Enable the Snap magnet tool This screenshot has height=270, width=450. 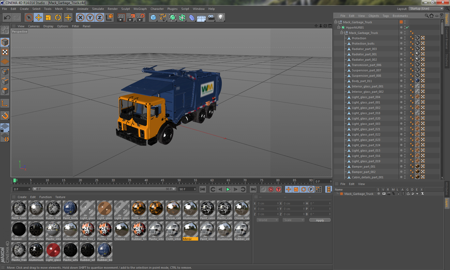(x=5, y=115)
